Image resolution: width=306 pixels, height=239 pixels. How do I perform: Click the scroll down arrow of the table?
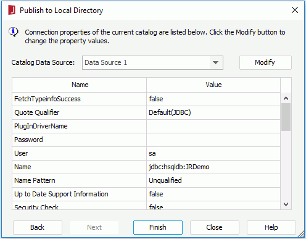pyautogui.click(x=286, y=204)
